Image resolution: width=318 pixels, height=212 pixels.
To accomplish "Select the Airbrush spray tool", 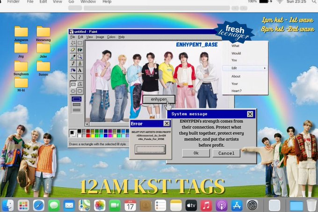I will pyautogui.click(x=73, y=70).
